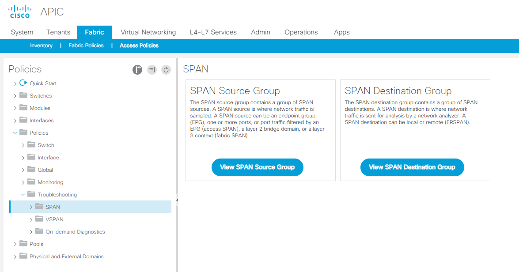Expand the Interfaces node
The height and width of the screenshot is (272, 519).
click(x=15, y=121)
